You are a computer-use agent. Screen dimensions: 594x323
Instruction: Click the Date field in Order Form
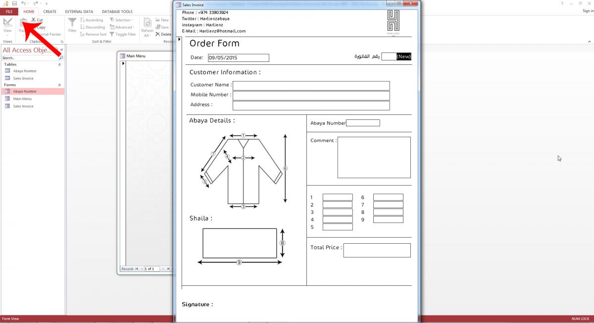[238, 58]
